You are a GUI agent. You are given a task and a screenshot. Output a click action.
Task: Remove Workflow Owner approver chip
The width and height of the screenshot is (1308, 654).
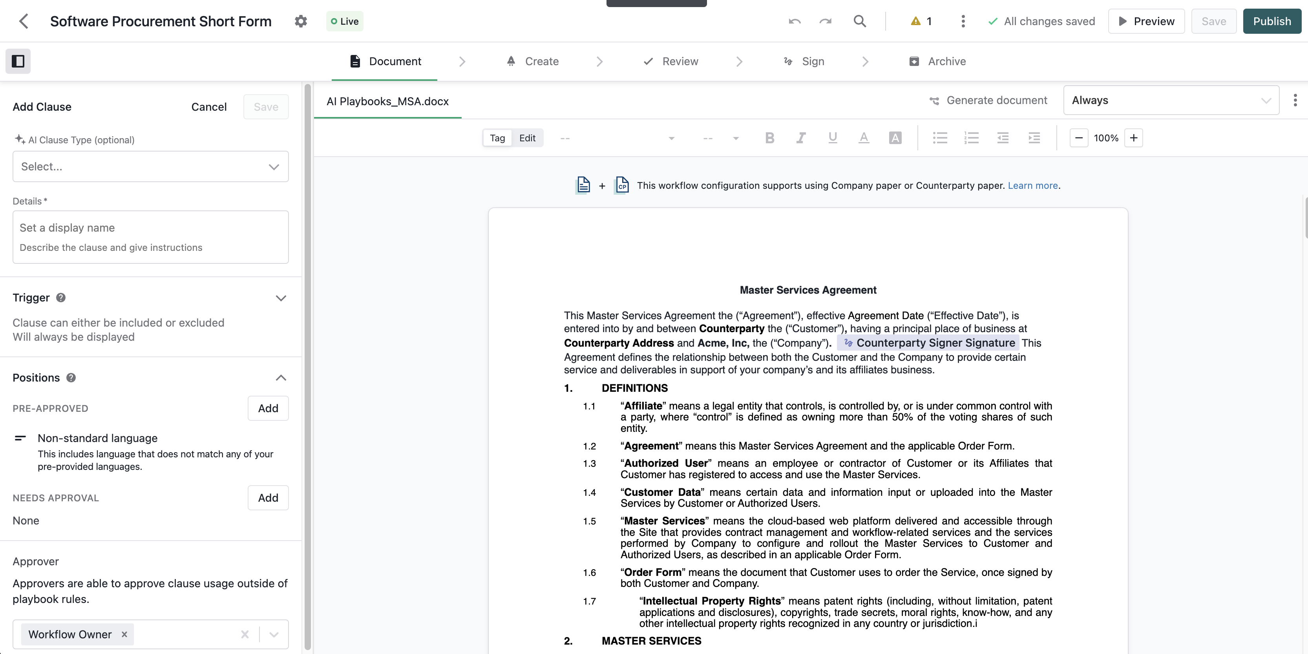click(x=124, y=634)
